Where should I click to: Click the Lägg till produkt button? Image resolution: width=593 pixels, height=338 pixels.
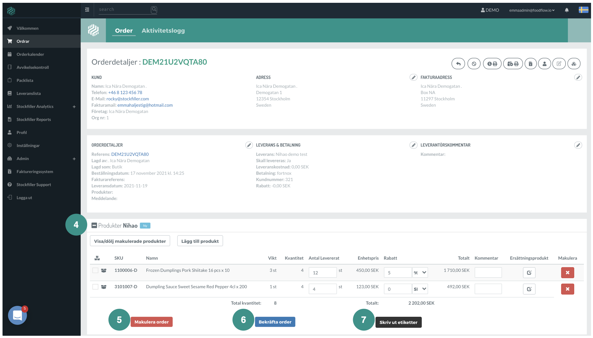point(200,241)
